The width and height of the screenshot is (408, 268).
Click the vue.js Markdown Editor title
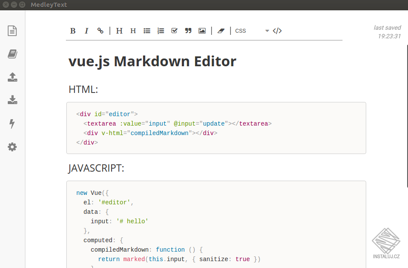coord(152,62)
